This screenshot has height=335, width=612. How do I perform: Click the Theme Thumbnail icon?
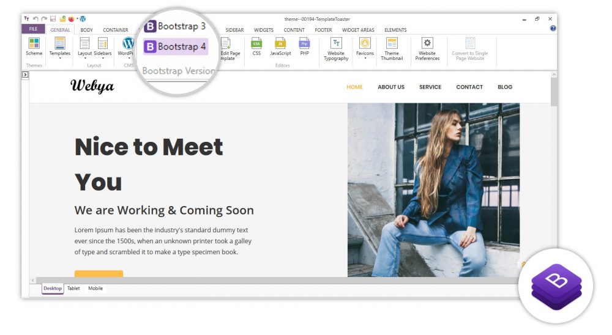(392, 43)
